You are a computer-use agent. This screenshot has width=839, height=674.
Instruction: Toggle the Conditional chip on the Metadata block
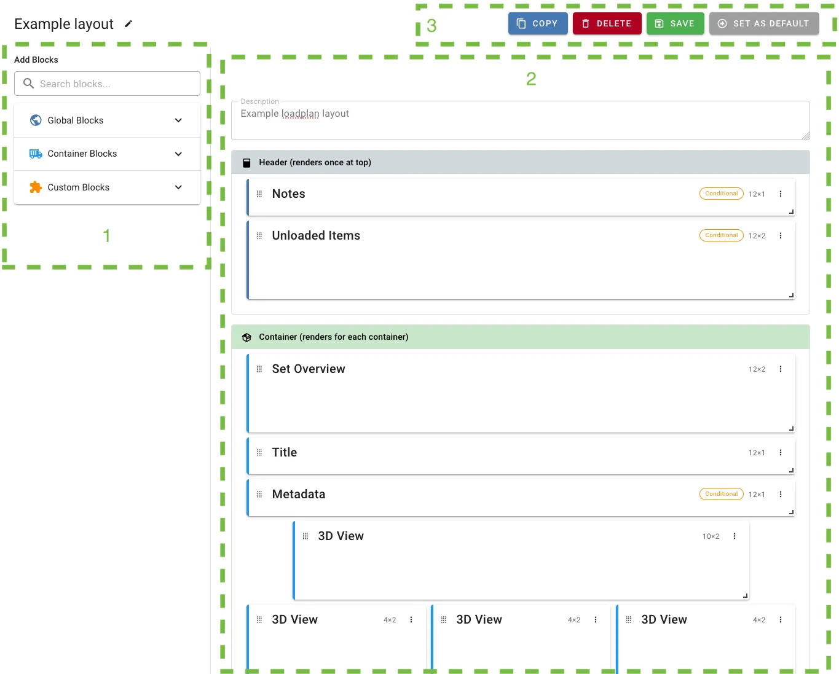pos(721,493)
